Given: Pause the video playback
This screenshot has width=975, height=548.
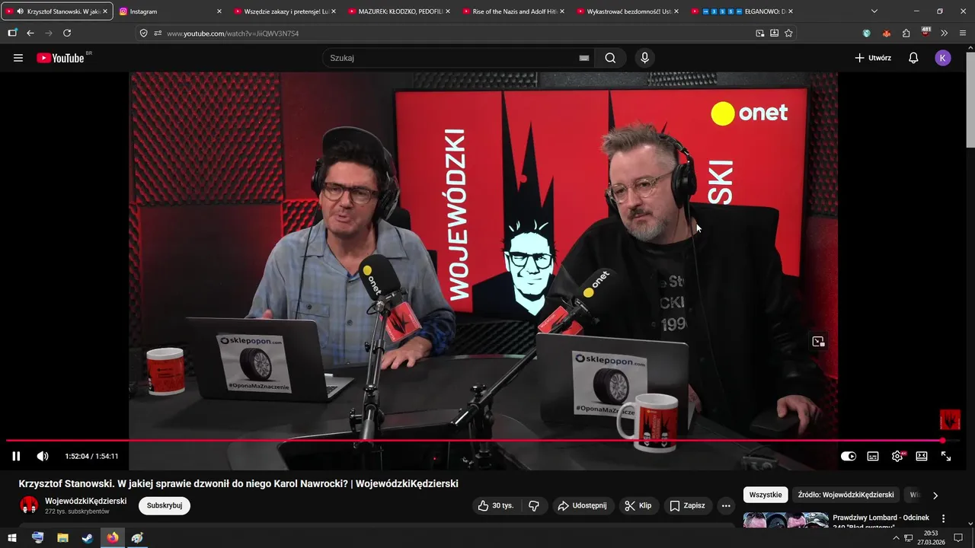Looking at the screenshot, I should click(16, 456).
